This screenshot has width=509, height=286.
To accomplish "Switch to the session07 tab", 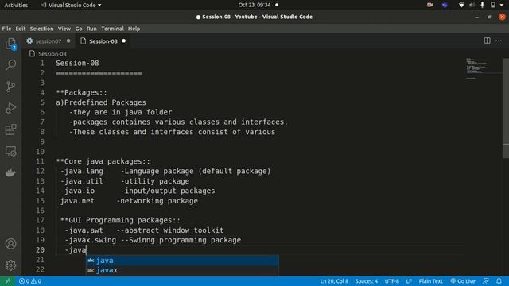I will tap(49, 41).
